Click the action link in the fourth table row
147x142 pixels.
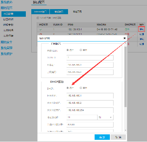tap(142, 44)
